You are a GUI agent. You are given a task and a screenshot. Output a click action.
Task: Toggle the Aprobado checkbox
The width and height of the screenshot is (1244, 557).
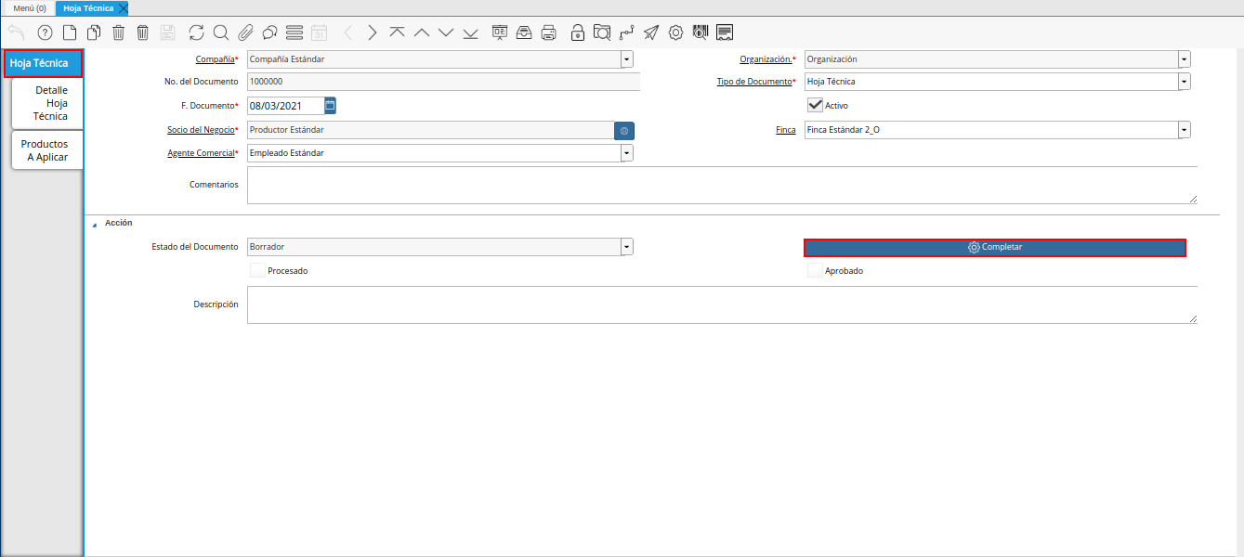click(815, 270)
